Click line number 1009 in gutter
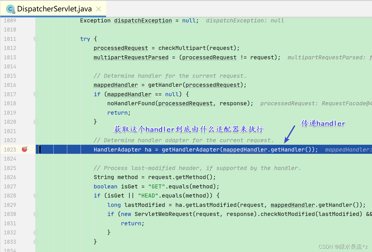 click(10, 20)
